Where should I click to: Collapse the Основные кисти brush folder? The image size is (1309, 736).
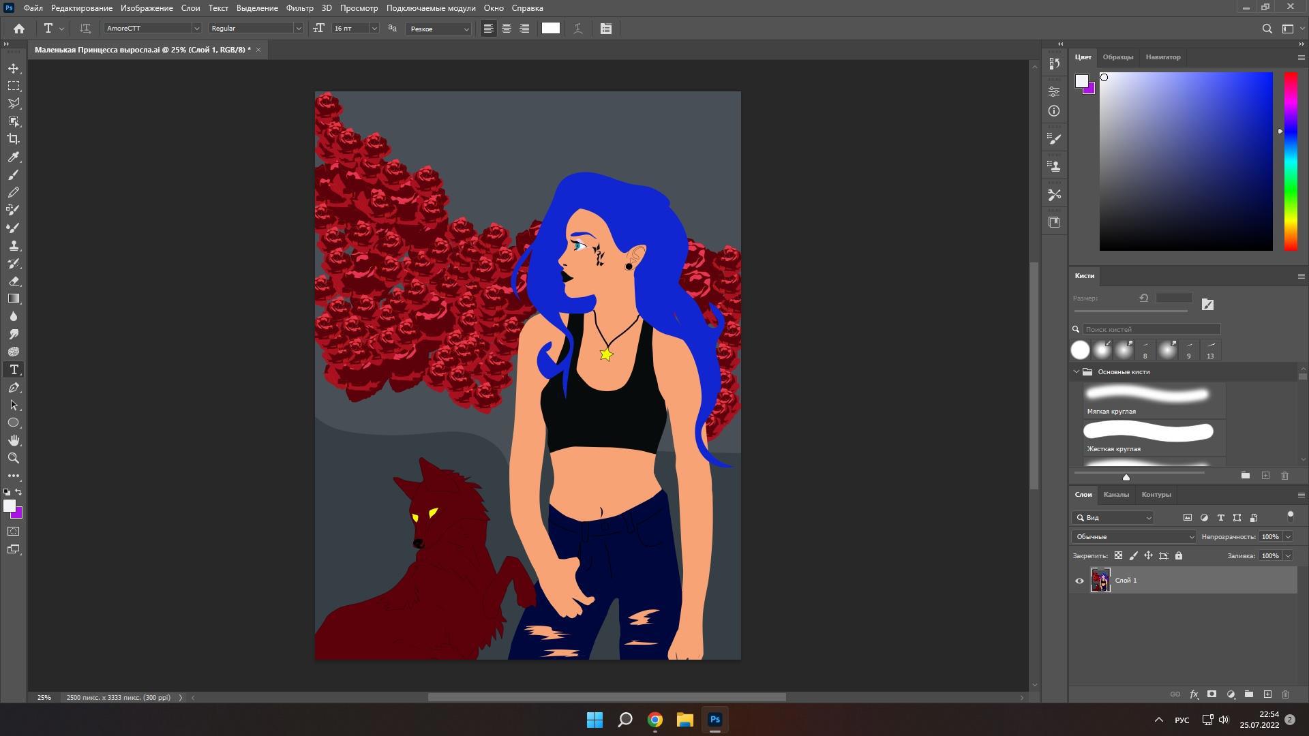[1077, 371]
